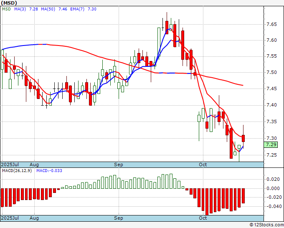Click the MACD(26,12,9) indicator label
Viewport: 284px width, 228px height.
[17, 171]
